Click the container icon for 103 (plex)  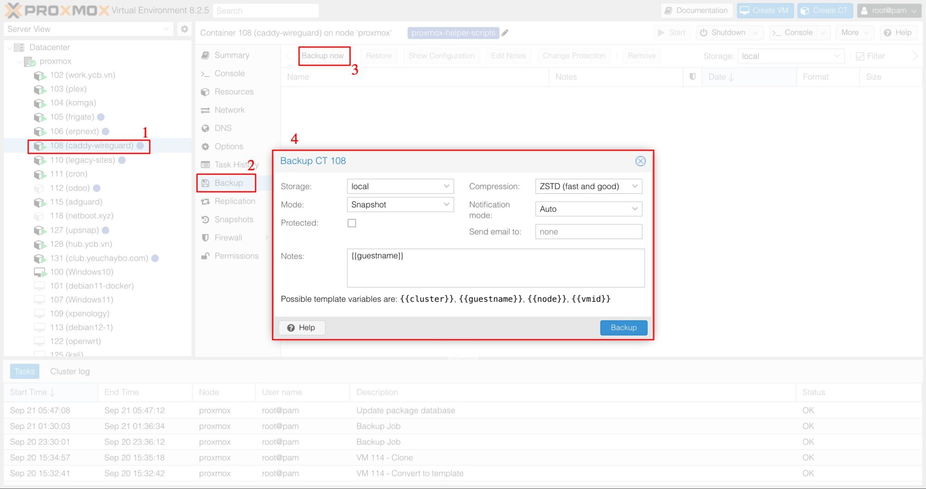pos(40,89)
